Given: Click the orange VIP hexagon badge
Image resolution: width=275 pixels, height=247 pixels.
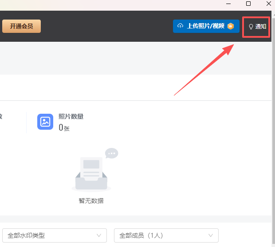Looking at the screenshot, I should pyautogui.click(x=230, y=26).
